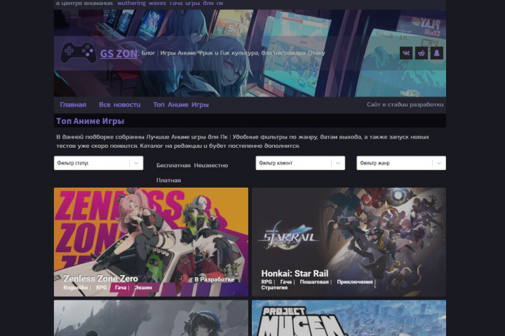
Task: Select RPG tag on Zenless Zone Zero
Action: (101, 288)
